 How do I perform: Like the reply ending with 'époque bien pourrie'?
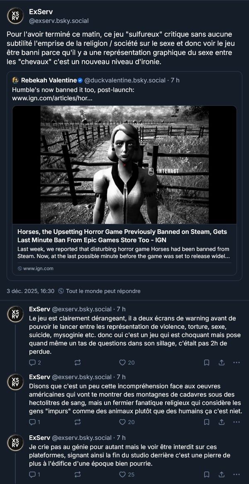(127, 474)
